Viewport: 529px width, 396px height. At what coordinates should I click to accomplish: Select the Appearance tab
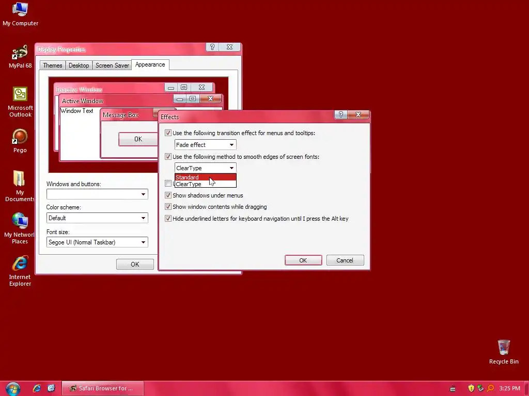coord(150,64)
